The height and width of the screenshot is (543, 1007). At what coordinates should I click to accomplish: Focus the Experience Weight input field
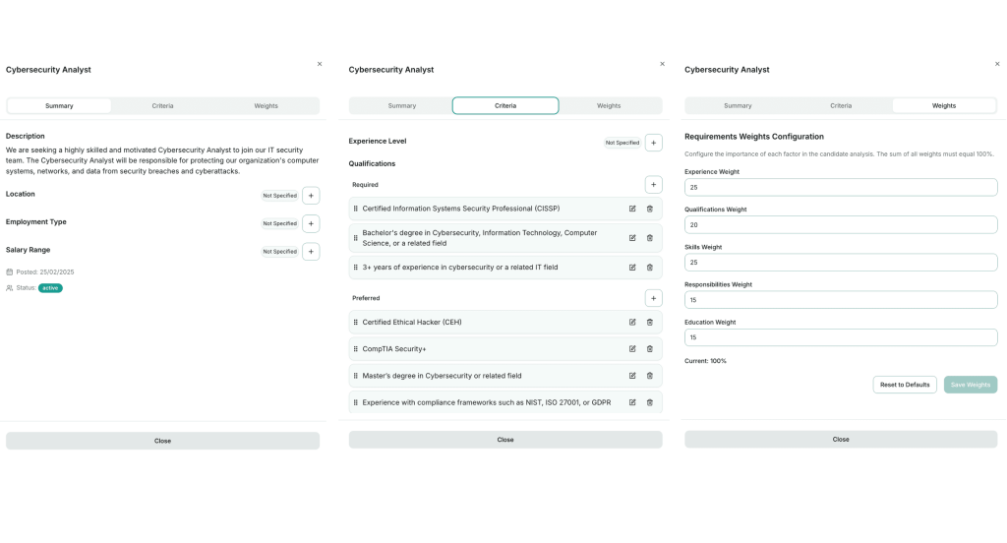coord(841,187)
